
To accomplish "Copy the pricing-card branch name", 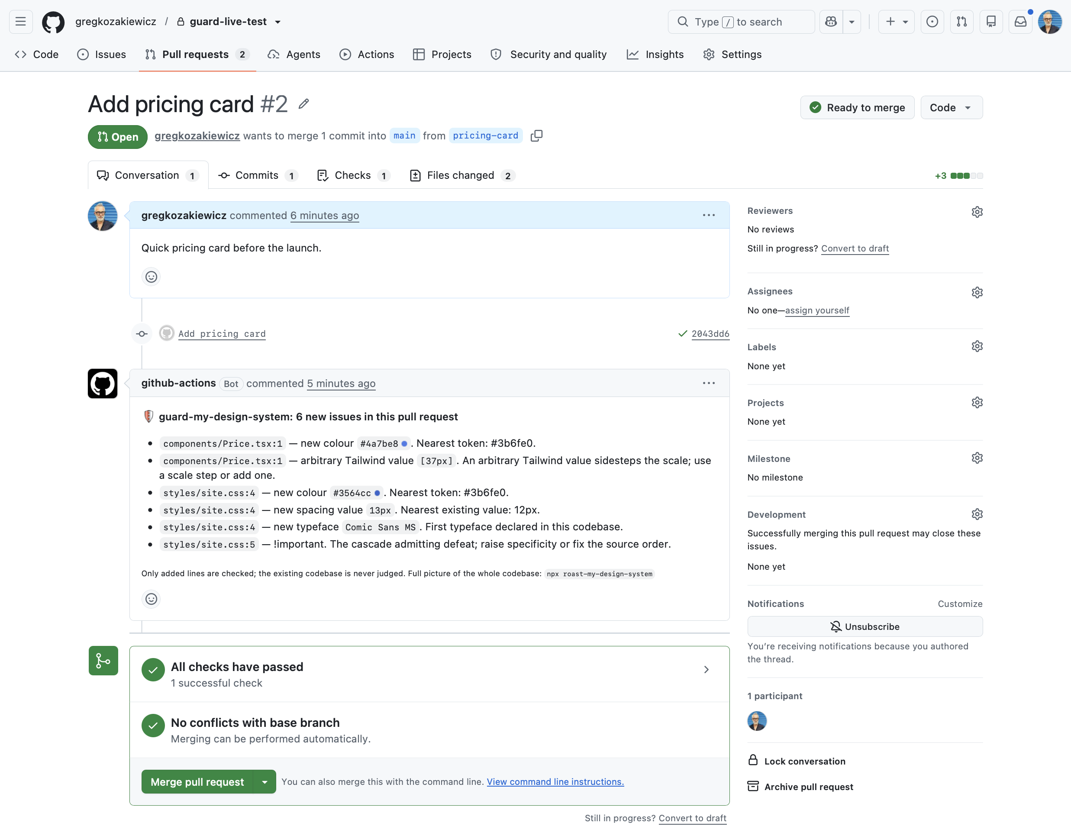I will click(536, 136).
